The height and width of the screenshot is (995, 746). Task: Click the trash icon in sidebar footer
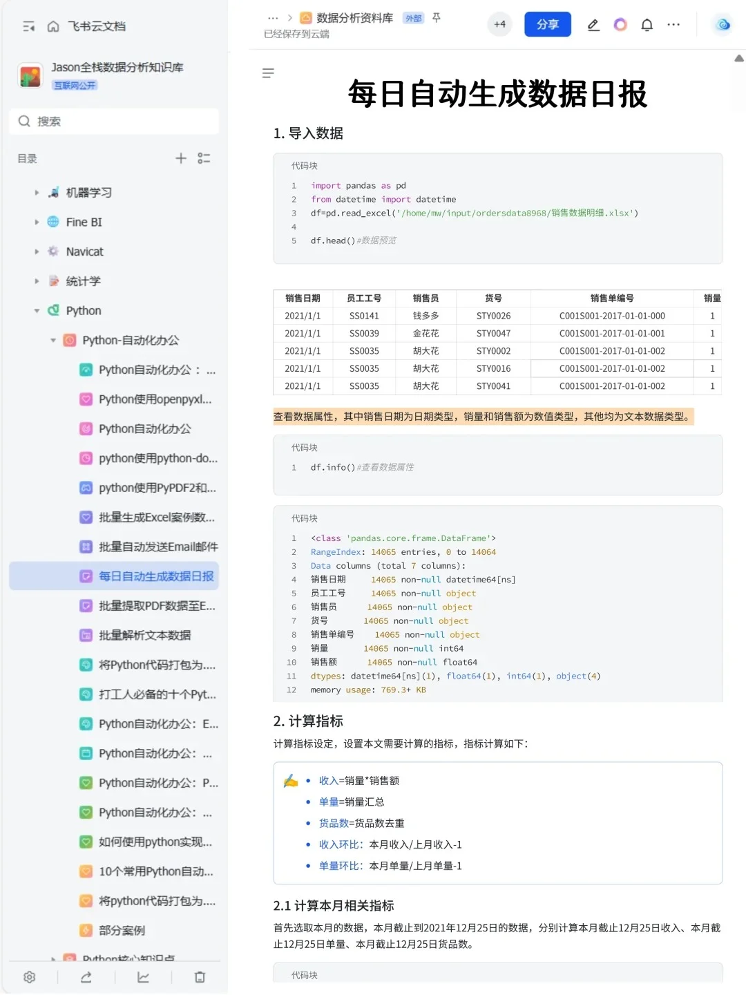(x=200, y=977)
